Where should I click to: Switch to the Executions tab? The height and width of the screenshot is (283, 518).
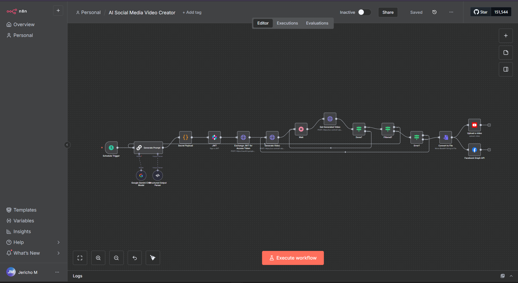click(287, 23)
